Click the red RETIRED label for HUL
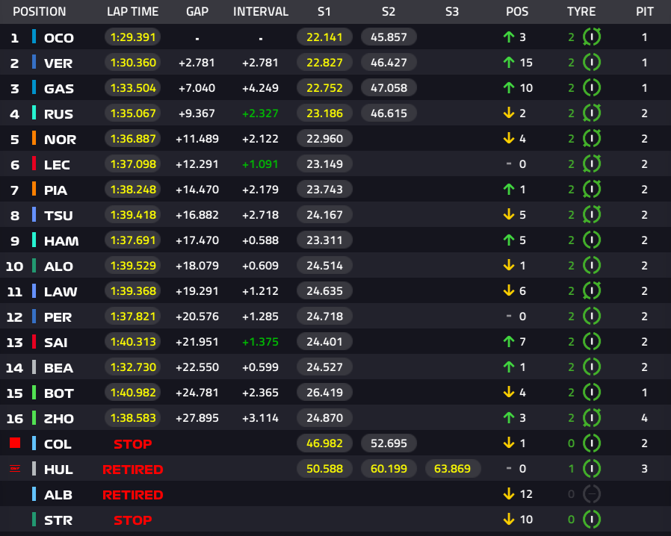The image size is (671, 536). (x=133, y=470)
